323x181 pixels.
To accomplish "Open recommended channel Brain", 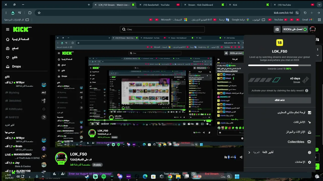I will click(26, 148).
